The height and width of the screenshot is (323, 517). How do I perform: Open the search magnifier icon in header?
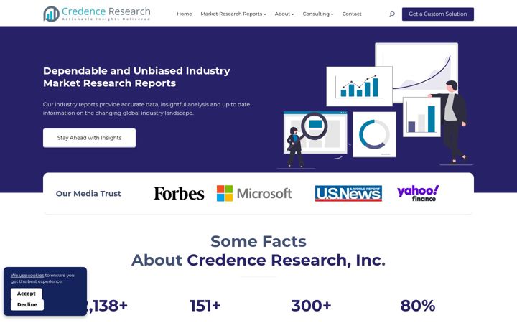[392, 14]
